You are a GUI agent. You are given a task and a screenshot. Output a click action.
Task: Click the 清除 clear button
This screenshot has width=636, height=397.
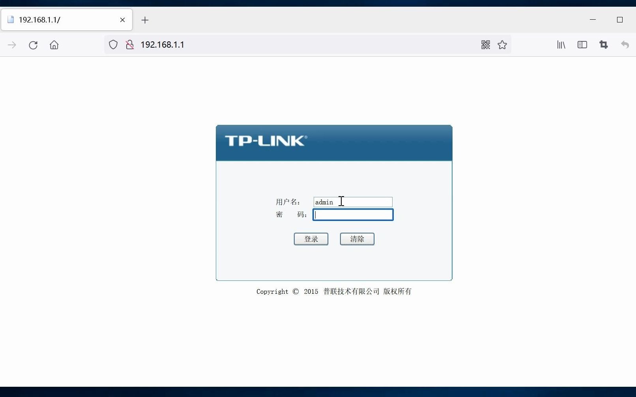click(357, 239)
